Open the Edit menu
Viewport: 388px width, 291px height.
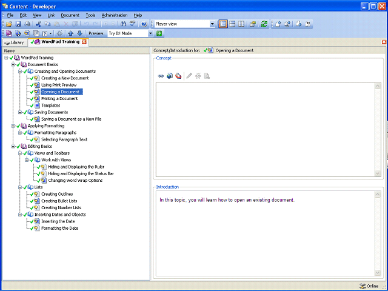point(23,15)
